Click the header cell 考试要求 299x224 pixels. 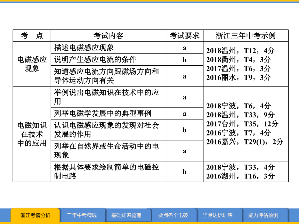pyautogui.click(x=185, y=36)
